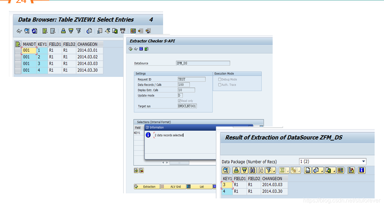Click the KEY1 column header in Result table
Screen dimensions: 384x207
[x=227, y=179]
